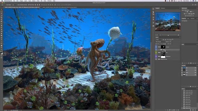198x111 pixels.
Task: Click Delete channel trash icon in Channels panel
Action: pyautogui.click(x=195, y=87)
